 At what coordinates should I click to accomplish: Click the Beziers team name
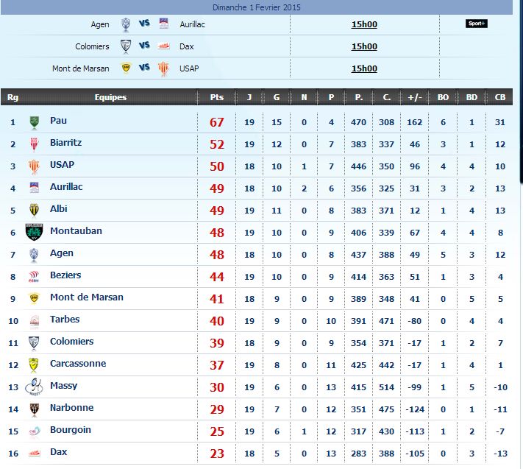65,275
